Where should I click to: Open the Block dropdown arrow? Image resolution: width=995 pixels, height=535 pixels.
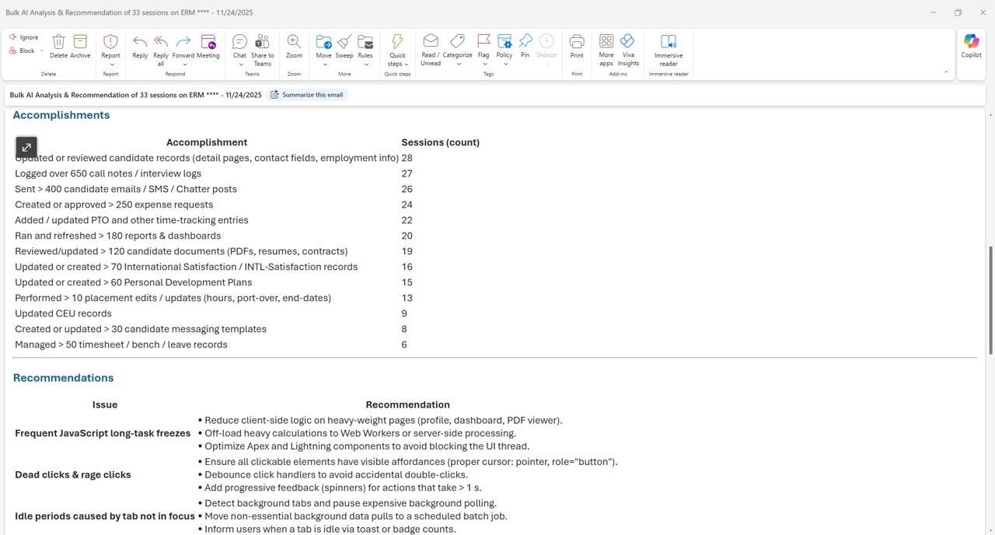point(41,51)
